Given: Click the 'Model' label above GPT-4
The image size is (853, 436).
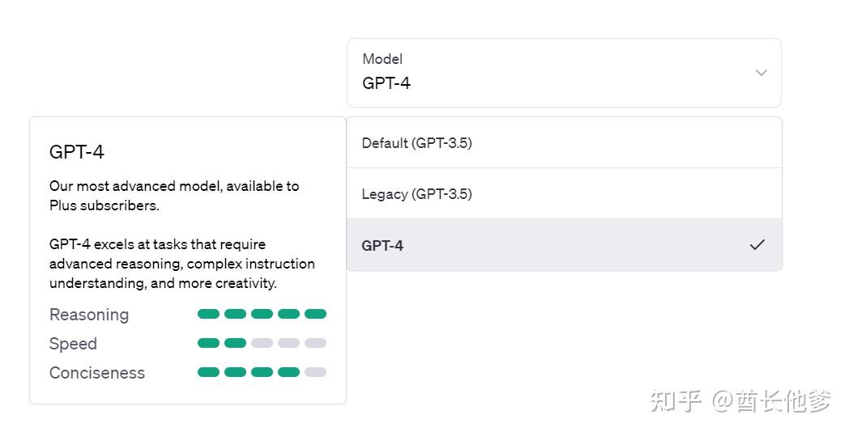Looking at the screenshot, I should pyautogui.click(x=382, y=59).
